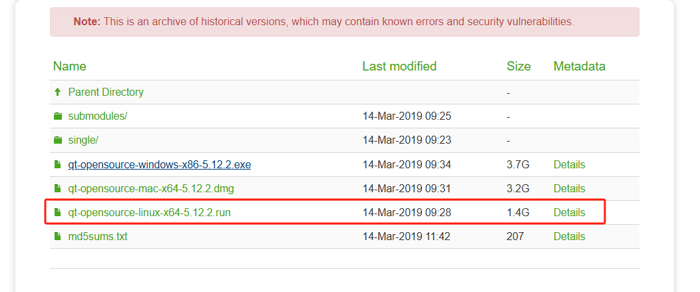The width and height of the screenshot is (700, 292).
Task: Download qt-opensource-windows-x86-5.12.2.exe
Action: point(159,164)
